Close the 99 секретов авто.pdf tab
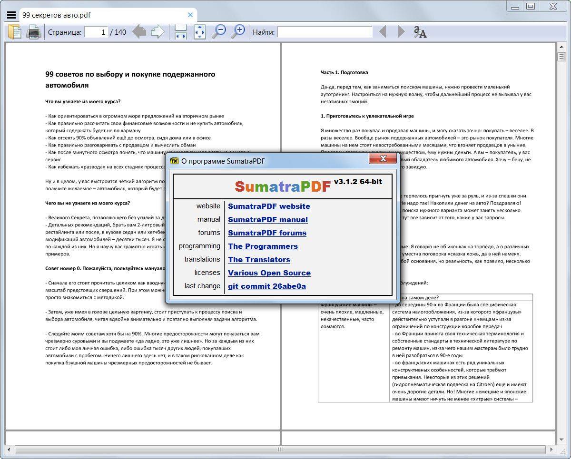The width and height of the screenshot is (571, 459). [x=190, y=15]
